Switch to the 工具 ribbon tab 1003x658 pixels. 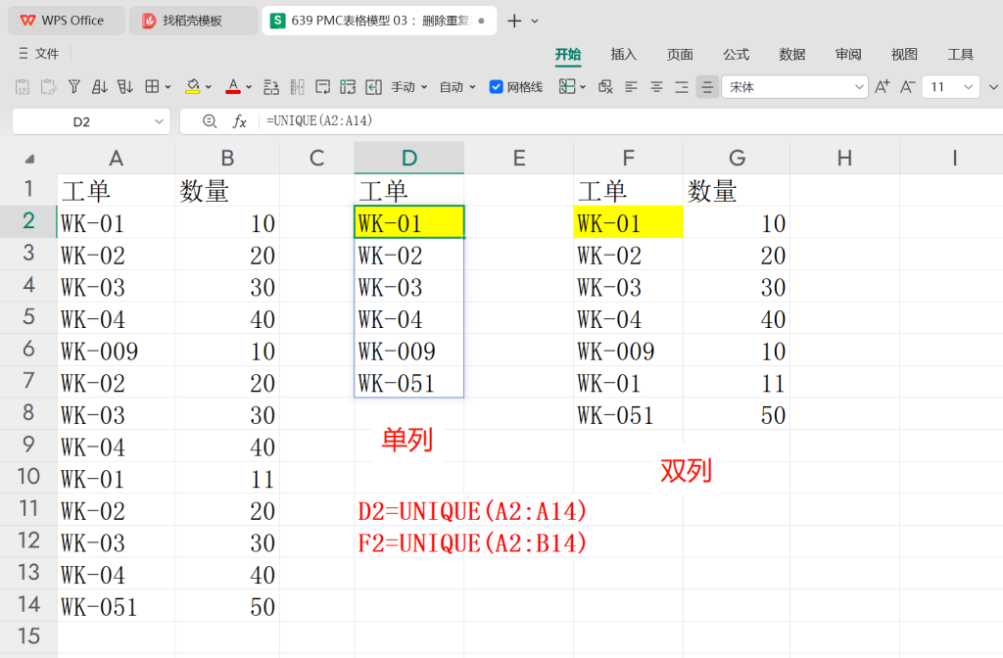click(960, 55)
